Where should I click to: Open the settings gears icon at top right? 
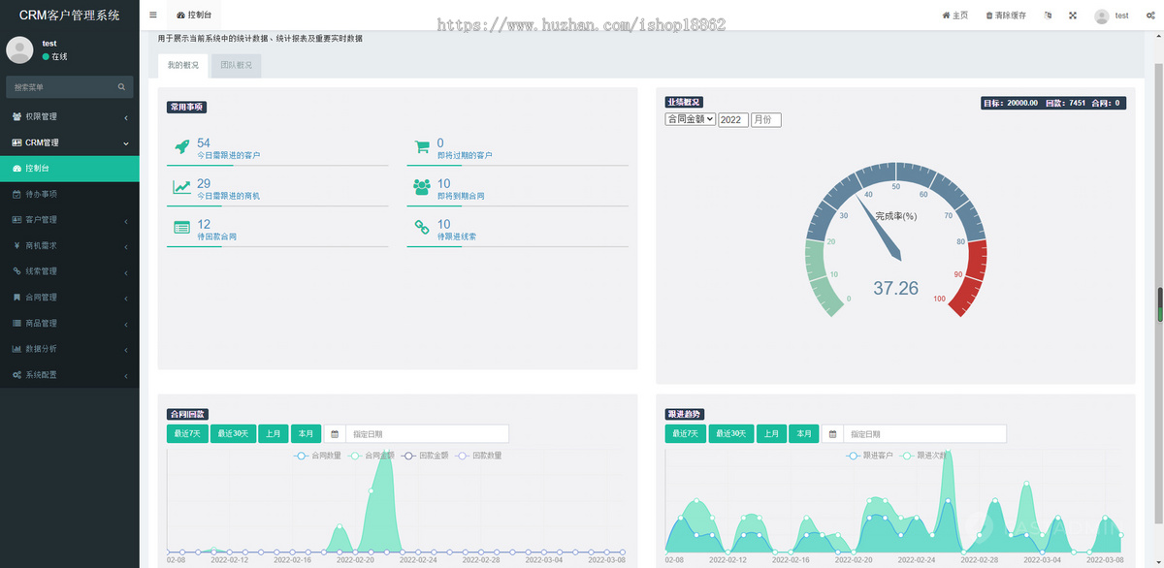point(1151,16)
